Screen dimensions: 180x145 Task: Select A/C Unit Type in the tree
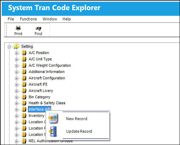click(40, 59)
